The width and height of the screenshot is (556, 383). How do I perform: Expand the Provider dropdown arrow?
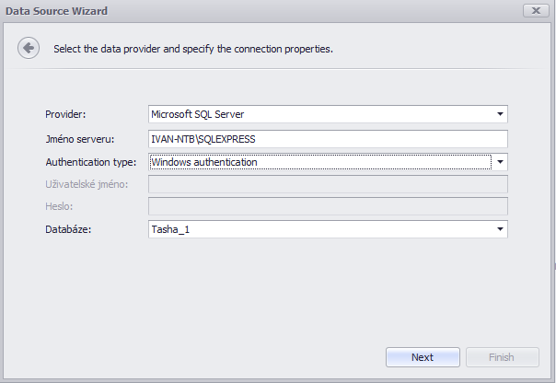pos(500,114)
